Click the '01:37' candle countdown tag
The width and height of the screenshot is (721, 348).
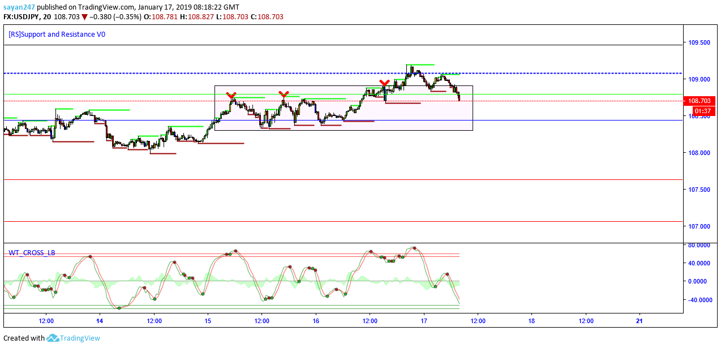coord(702,111)
